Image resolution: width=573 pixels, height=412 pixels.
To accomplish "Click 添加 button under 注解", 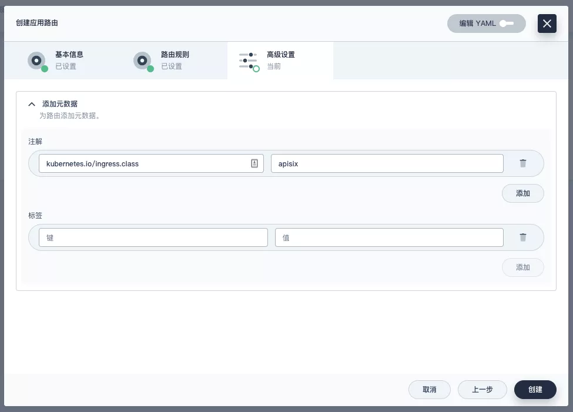I will pos(522,193).
